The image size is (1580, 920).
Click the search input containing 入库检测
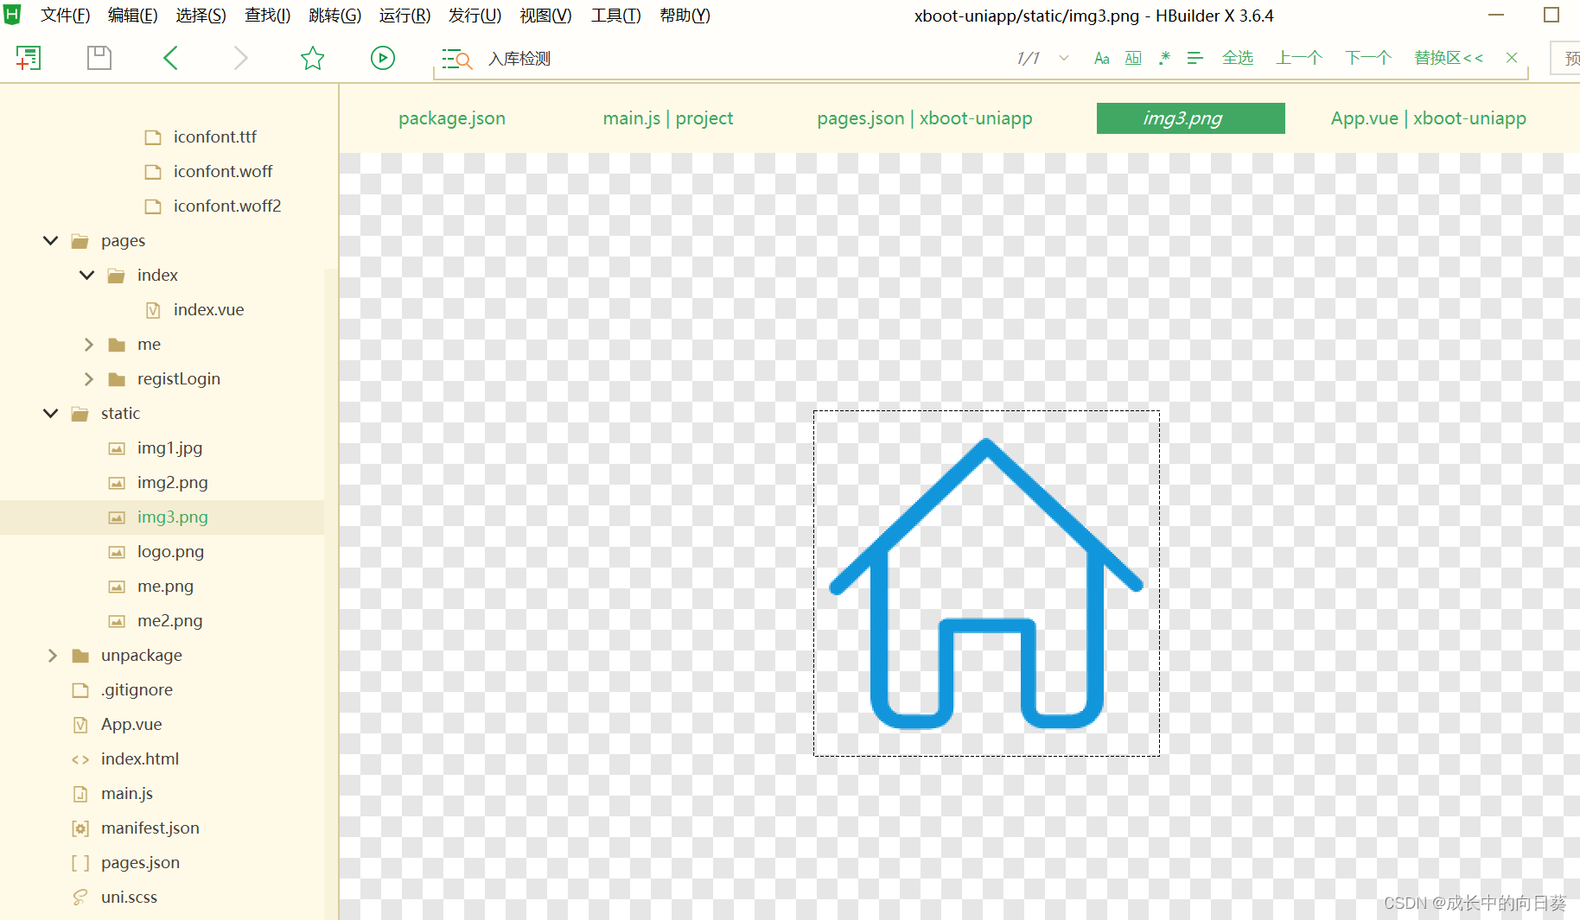click(743, 59)
